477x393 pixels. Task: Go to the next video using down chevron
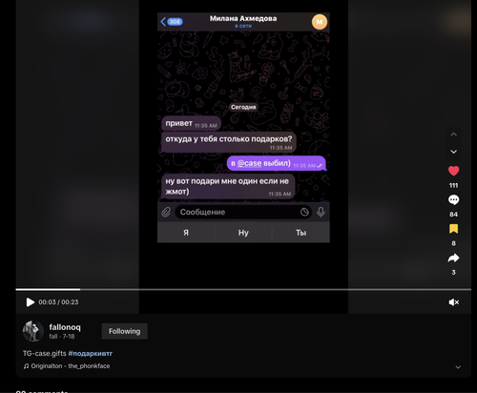[454, 152]
